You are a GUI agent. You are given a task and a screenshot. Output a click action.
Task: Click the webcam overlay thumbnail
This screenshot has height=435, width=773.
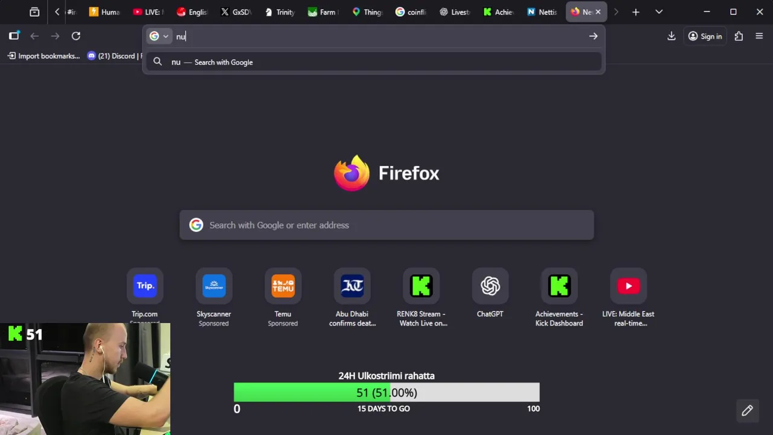pos(85,379)
